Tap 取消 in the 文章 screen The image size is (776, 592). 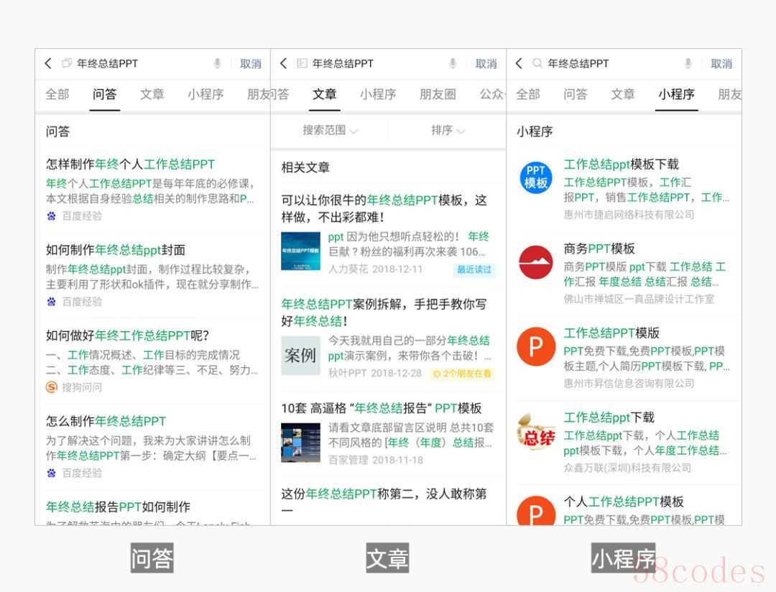[486, 64]
